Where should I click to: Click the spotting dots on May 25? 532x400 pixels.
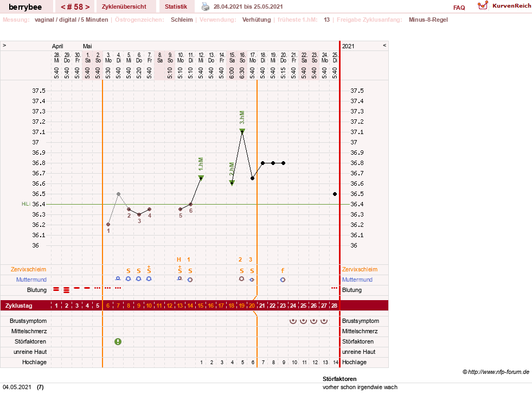334,288
